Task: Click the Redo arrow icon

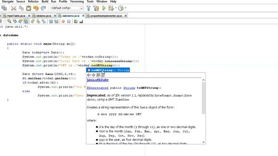Action: [x=43, y=8]
